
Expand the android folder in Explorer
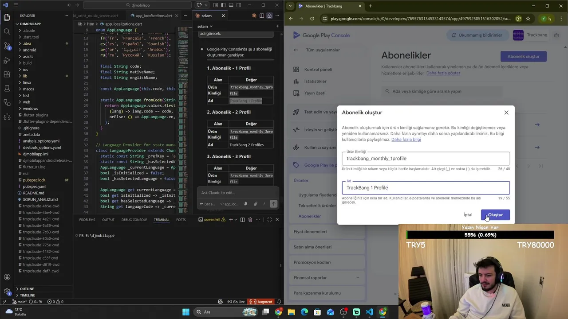point(30,50)
